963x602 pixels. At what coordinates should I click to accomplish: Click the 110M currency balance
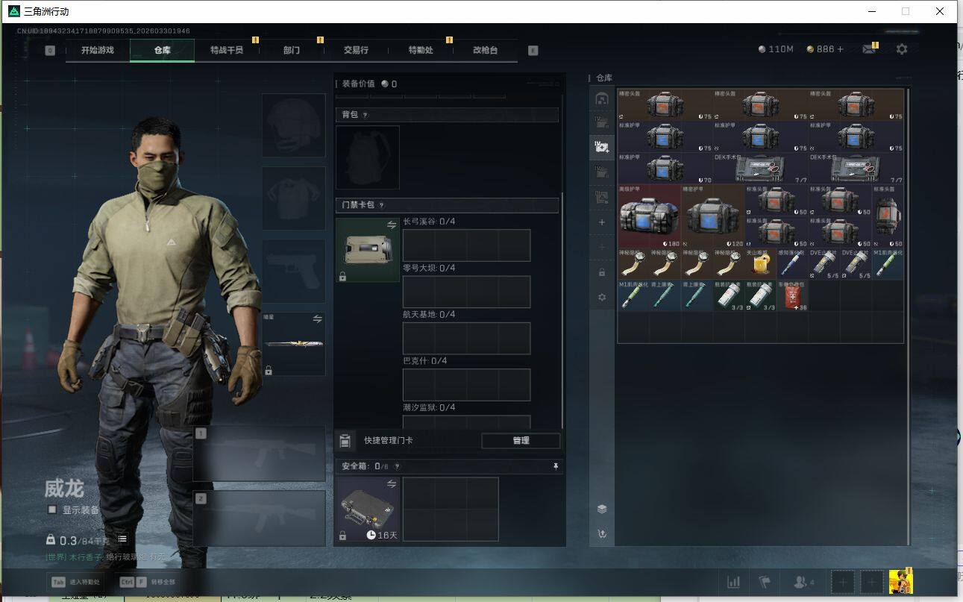coord(776,49)
